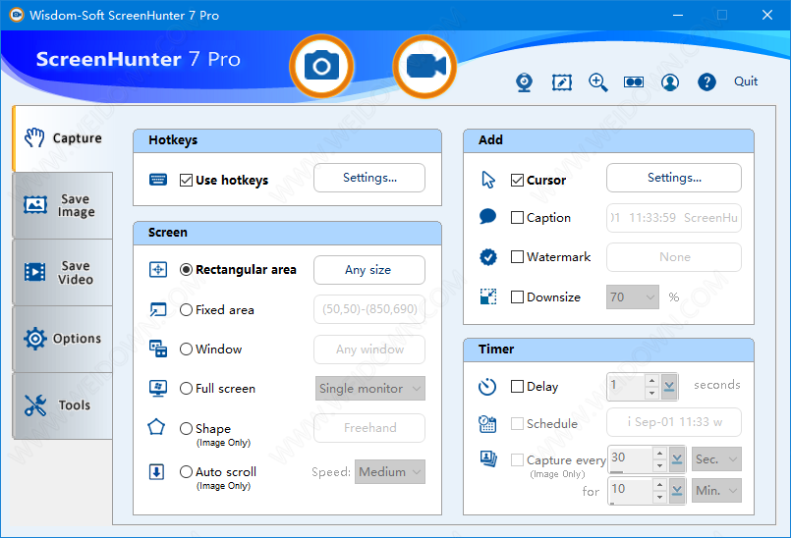Increase the Delay seconds spinner up arrow
Viewport: 791px width, 538px height.
[x=651, y=381]
